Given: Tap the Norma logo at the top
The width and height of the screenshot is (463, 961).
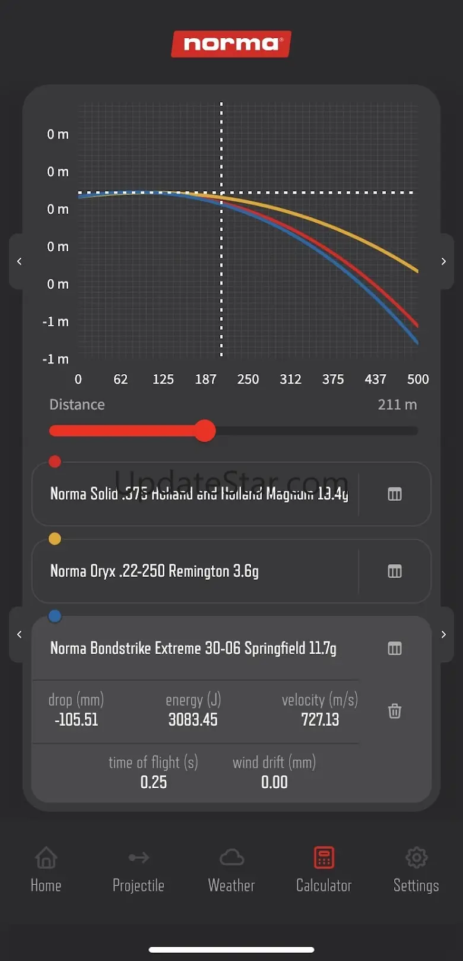Looking at the screenshot, I should click(231, 44).
